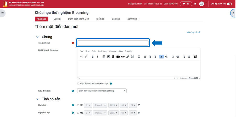
Task: Open the year dropdown for Ngày hết hạn
Action: coord(114,113)
